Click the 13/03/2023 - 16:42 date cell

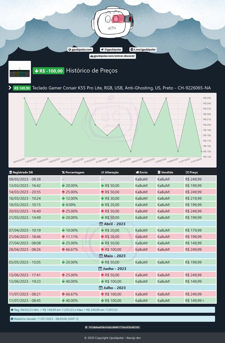click(x=35, y=186)
